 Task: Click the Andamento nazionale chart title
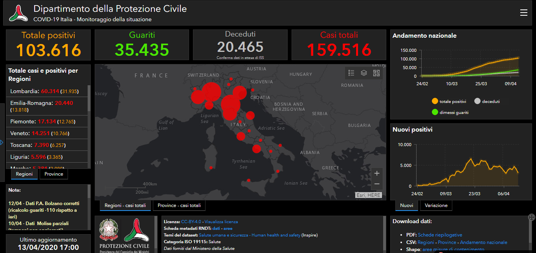tap(424, 35)
